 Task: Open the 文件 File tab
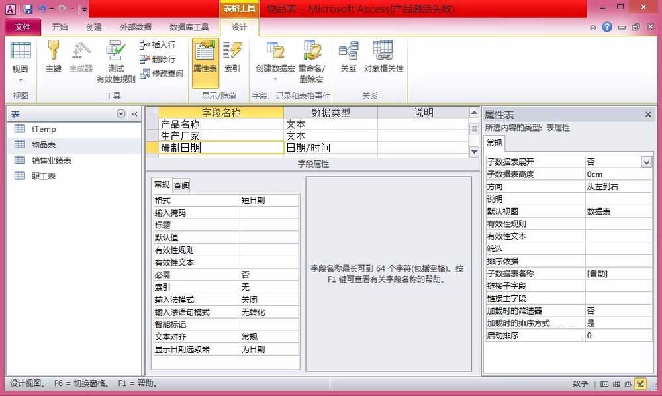tap(23, 27)
